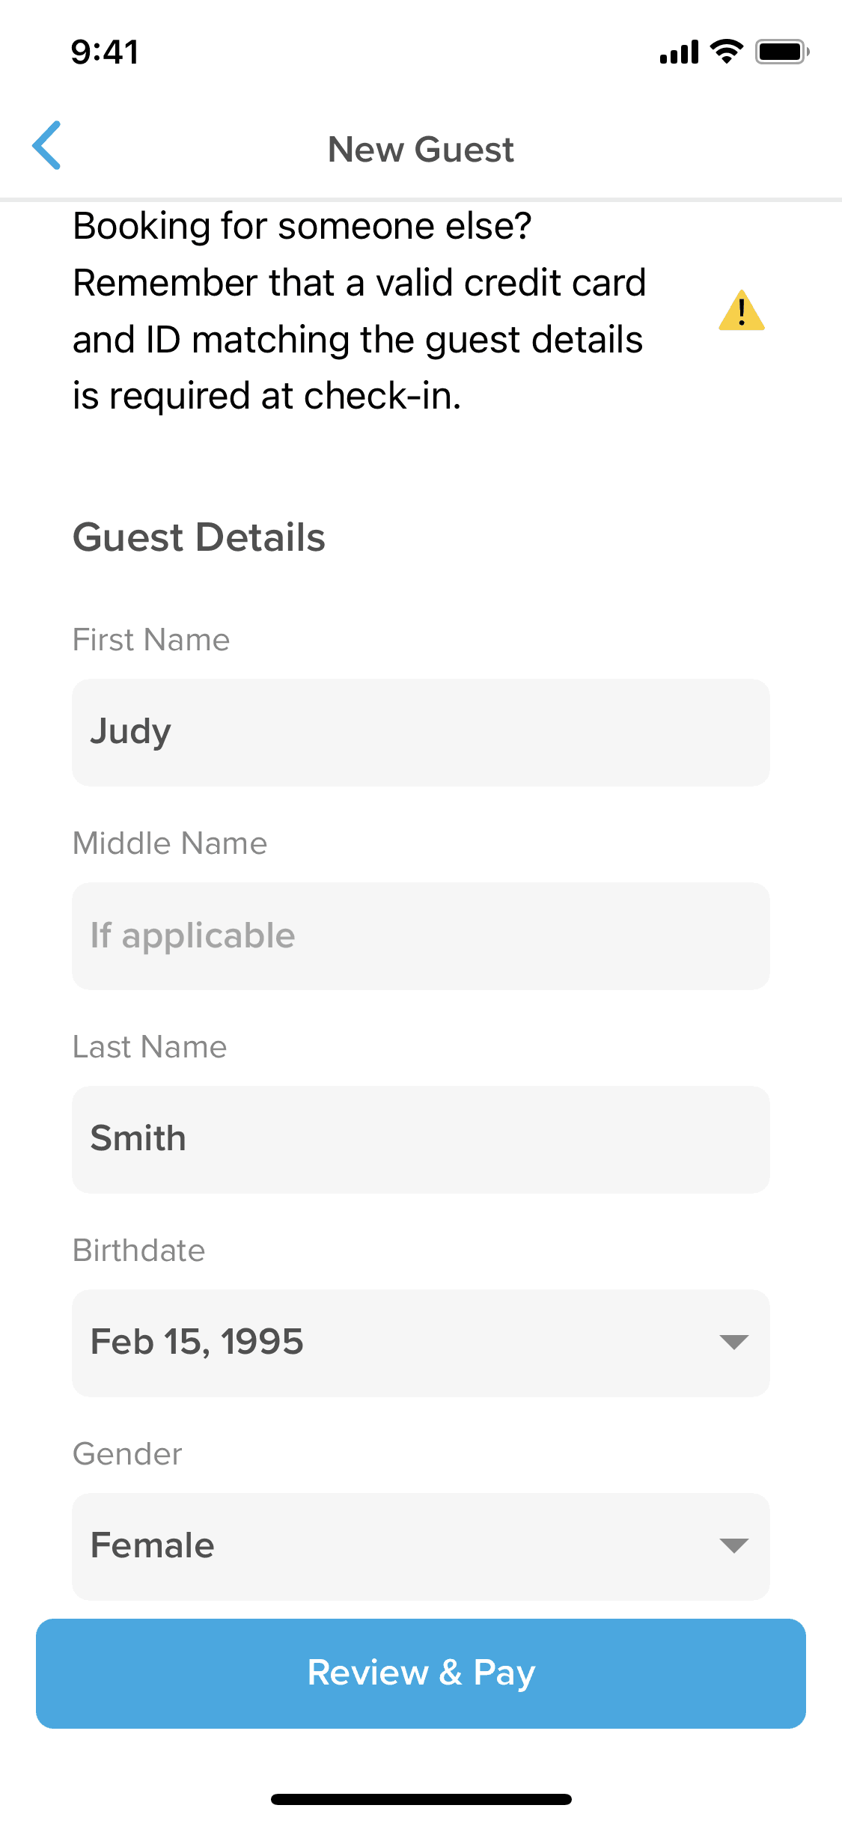Screen dimensions: 842x1823
Task: Tap the cellular signal bars
Action: pos(679,52)
